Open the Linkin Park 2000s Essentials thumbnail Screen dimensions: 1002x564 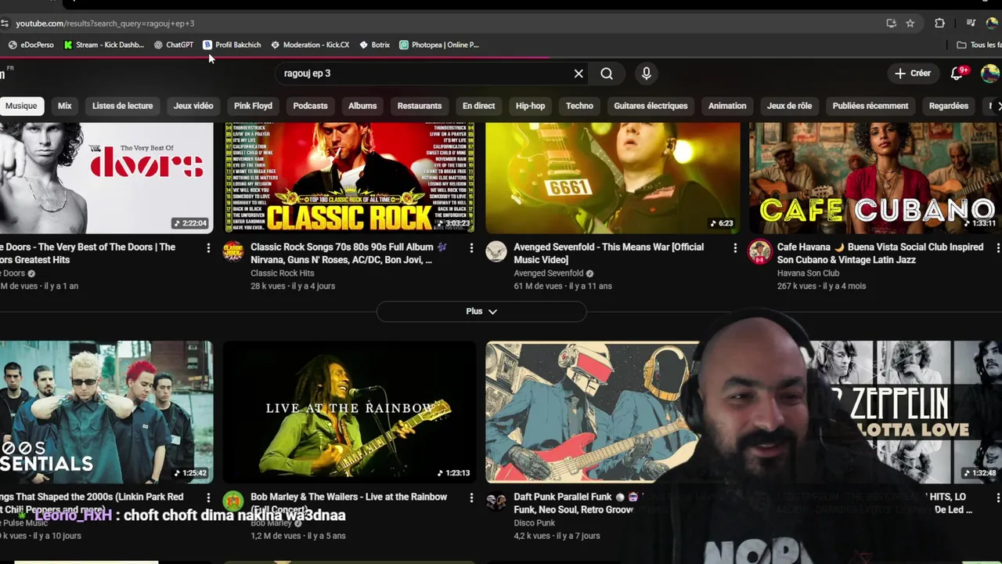[106, 411]
